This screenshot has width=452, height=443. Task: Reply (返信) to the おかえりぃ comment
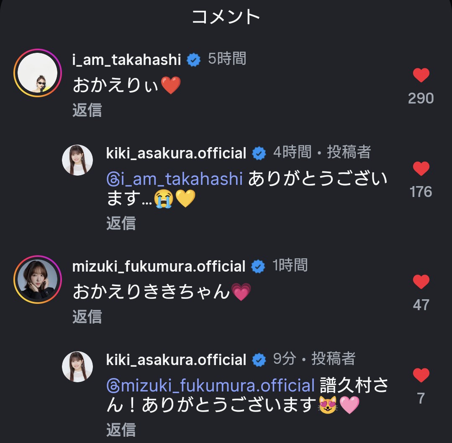[x=87, y=110]
